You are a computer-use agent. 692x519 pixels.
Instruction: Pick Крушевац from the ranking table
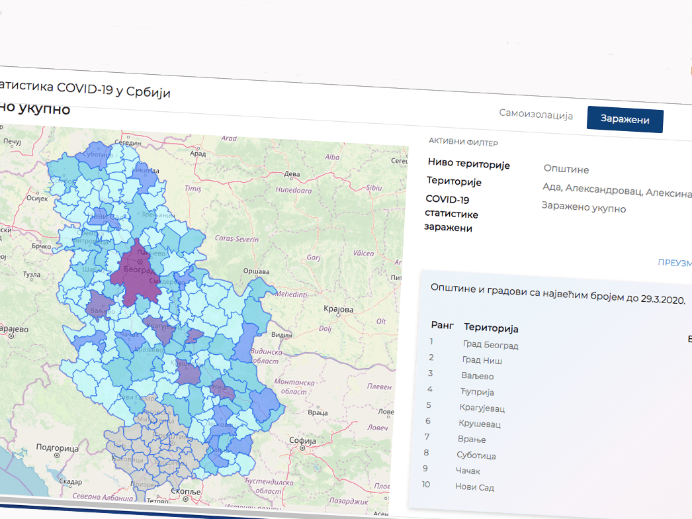point(480,424)
